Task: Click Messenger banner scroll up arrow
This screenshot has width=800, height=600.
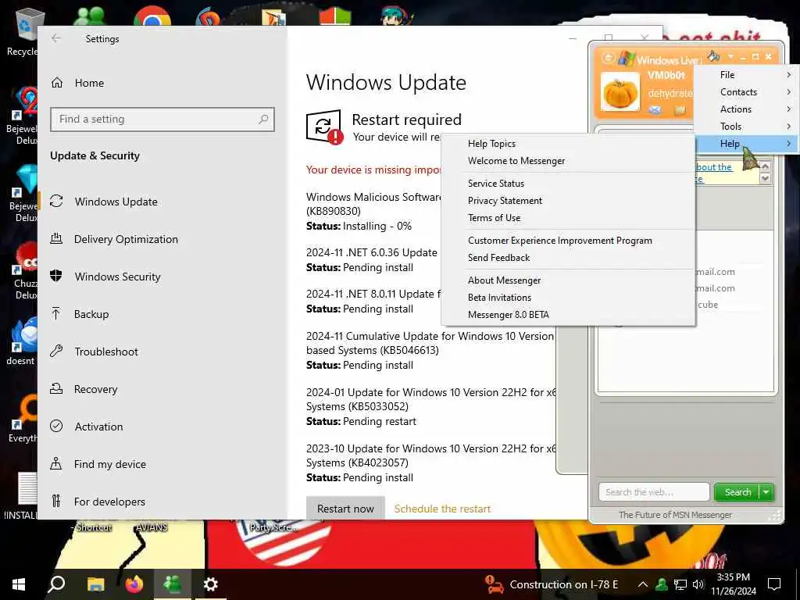Action: (764, 166)
